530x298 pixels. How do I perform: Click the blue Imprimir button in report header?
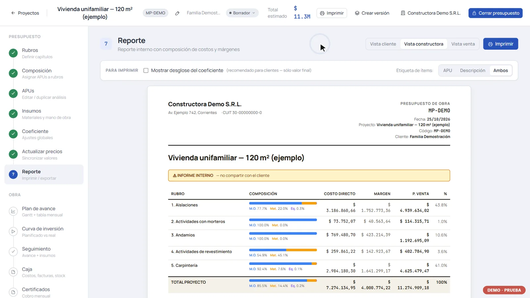click(501, 44)
